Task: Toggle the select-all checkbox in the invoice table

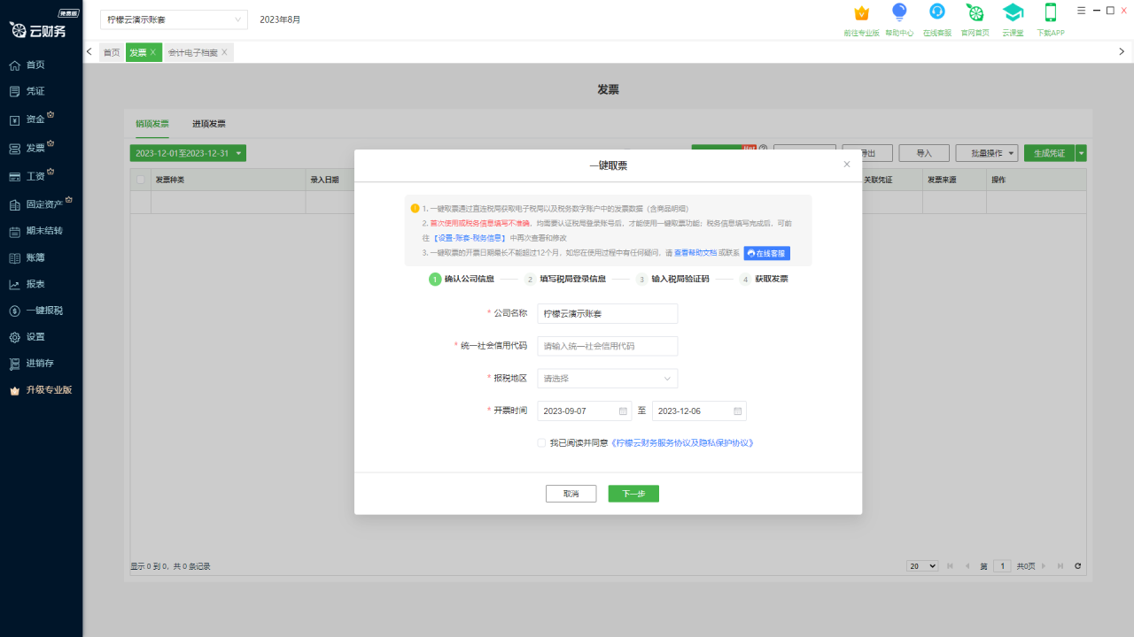Action: (x=139, y=179)
